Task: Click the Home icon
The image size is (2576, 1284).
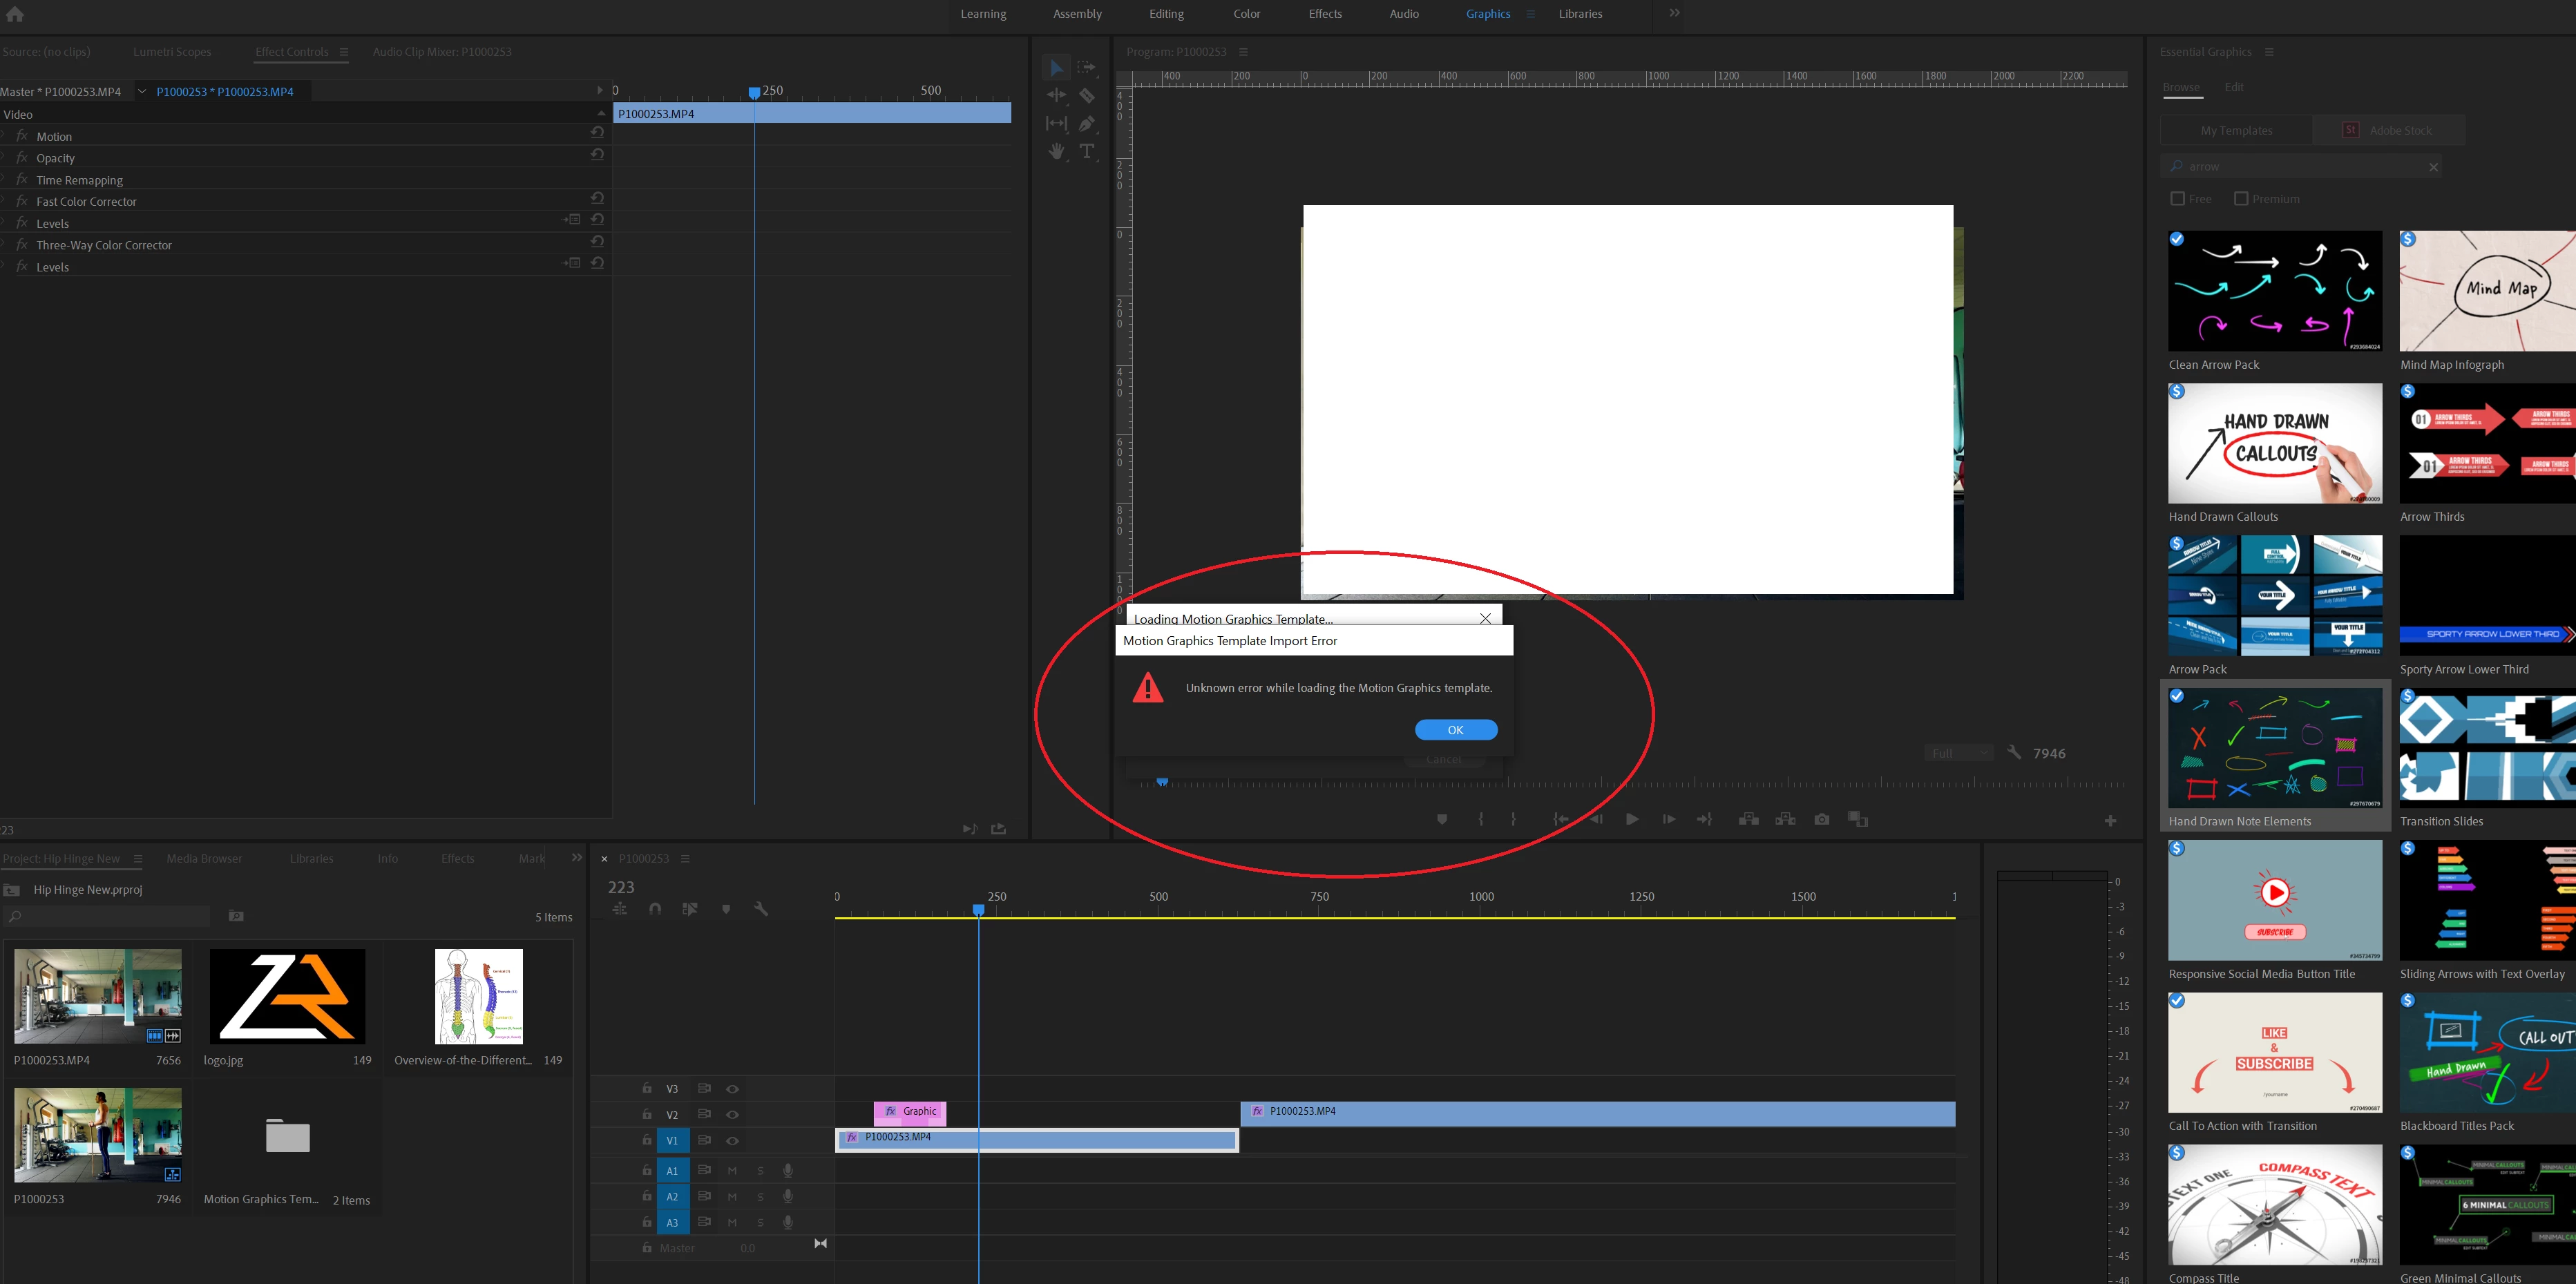Action: click(15, 14)
